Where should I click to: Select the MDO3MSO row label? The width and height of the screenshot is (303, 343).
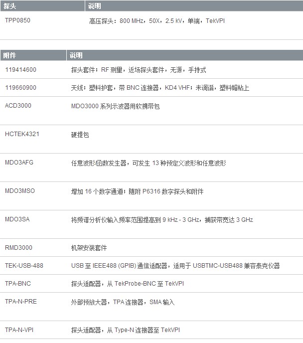point(20,191)
